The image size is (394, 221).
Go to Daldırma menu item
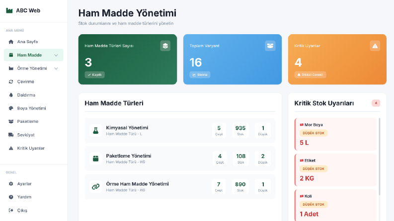[33, 95]
